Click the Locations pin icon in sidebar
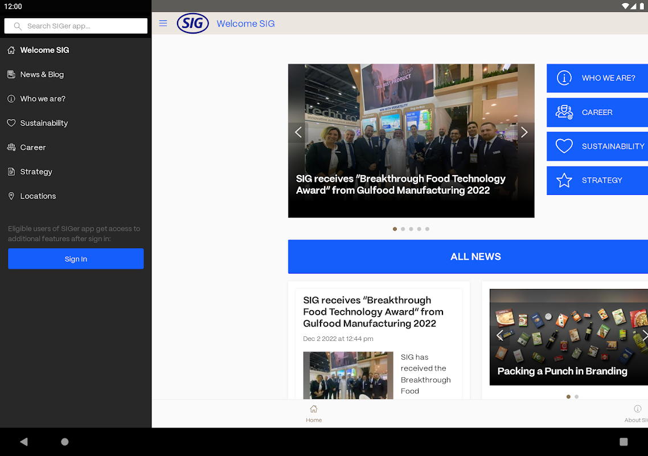Screen dimensions: 648x456 click(11, 196)
